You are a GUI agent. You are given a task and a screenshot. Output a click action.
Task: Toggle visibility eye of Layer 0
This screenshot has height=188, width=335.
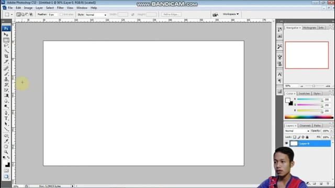tap(286, 144)
